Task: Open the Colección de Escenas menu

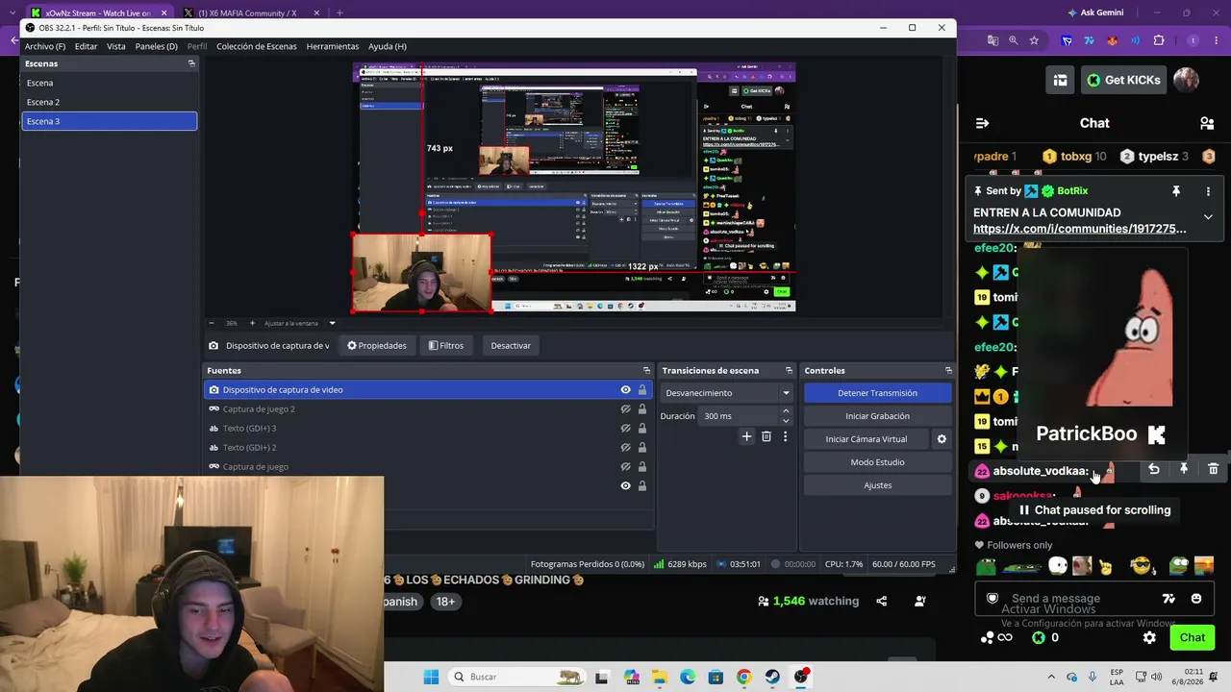Action: 257,46
